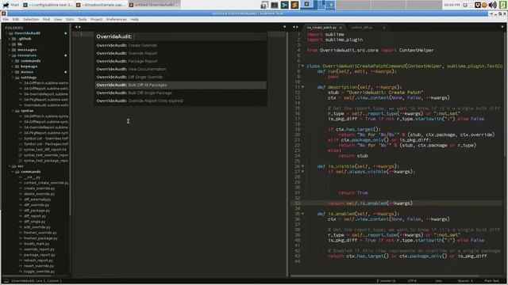Click the .github folder icon
508x285 pixels.
(x=14, y=39)
